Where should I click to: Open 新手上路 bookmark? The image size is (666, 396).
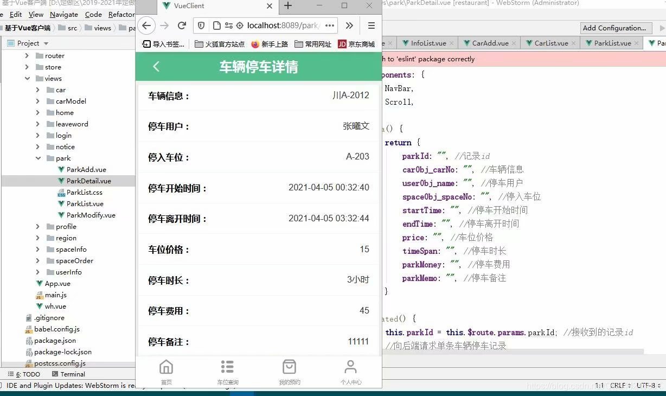(x=270, y=44)
